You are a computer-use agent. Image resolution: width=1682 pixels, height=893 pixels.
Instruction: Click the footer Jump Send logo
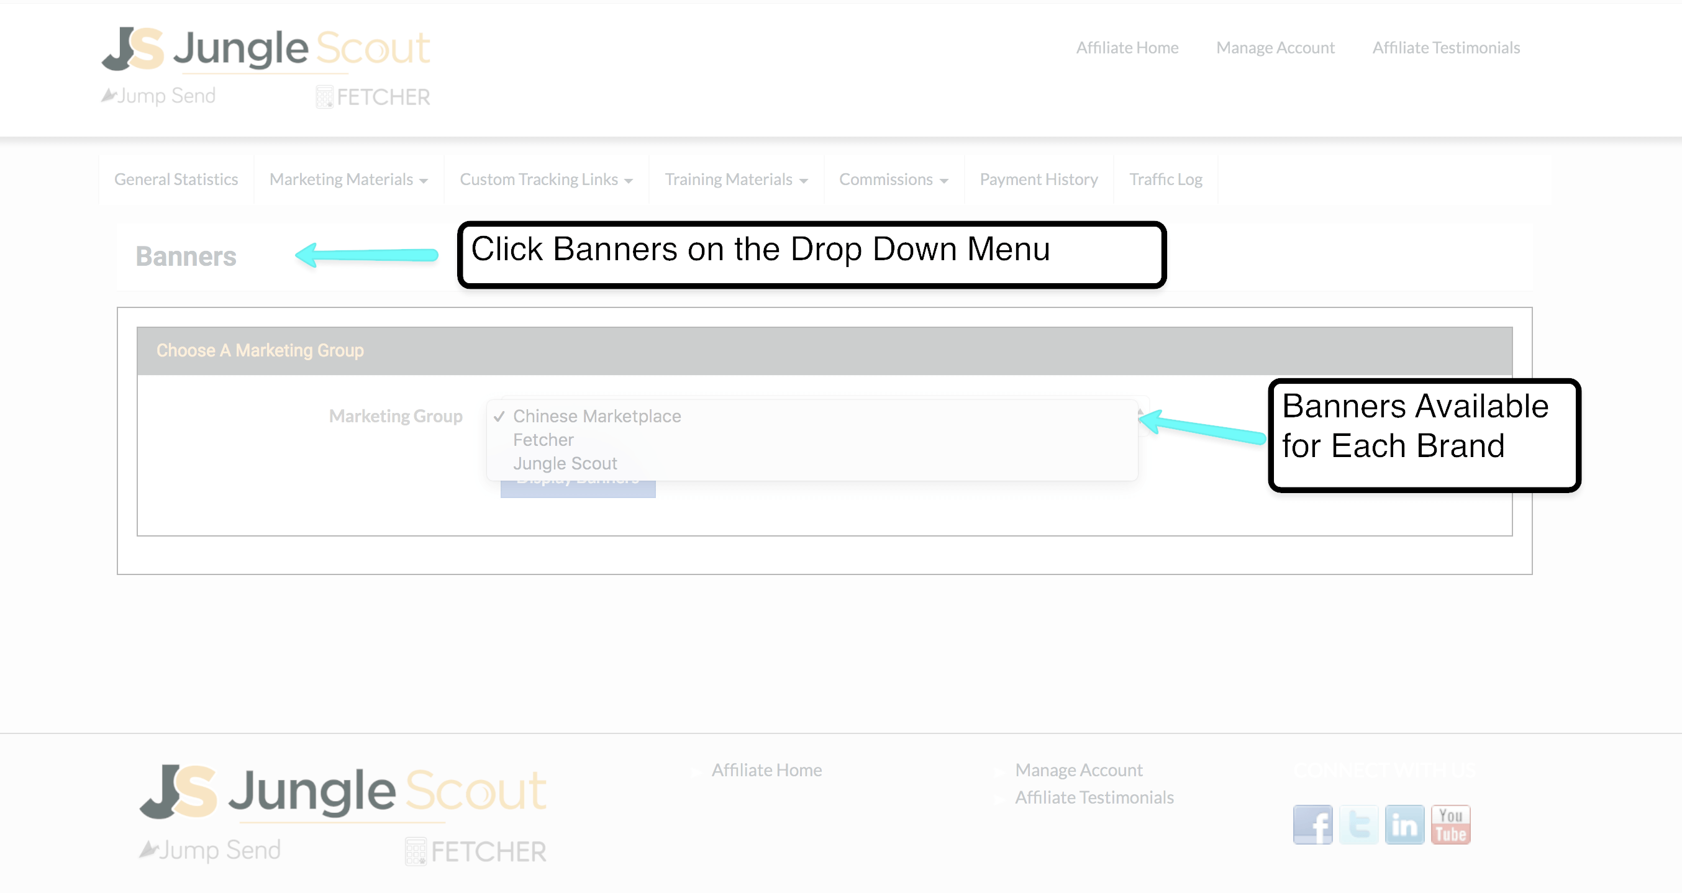coord(210,850)
